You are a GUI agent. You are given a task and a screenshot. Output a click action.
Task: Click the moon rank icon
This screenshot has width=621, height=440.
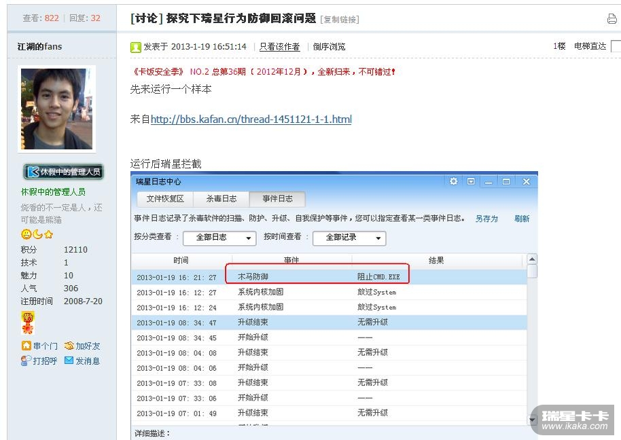(x=37, y=234)
